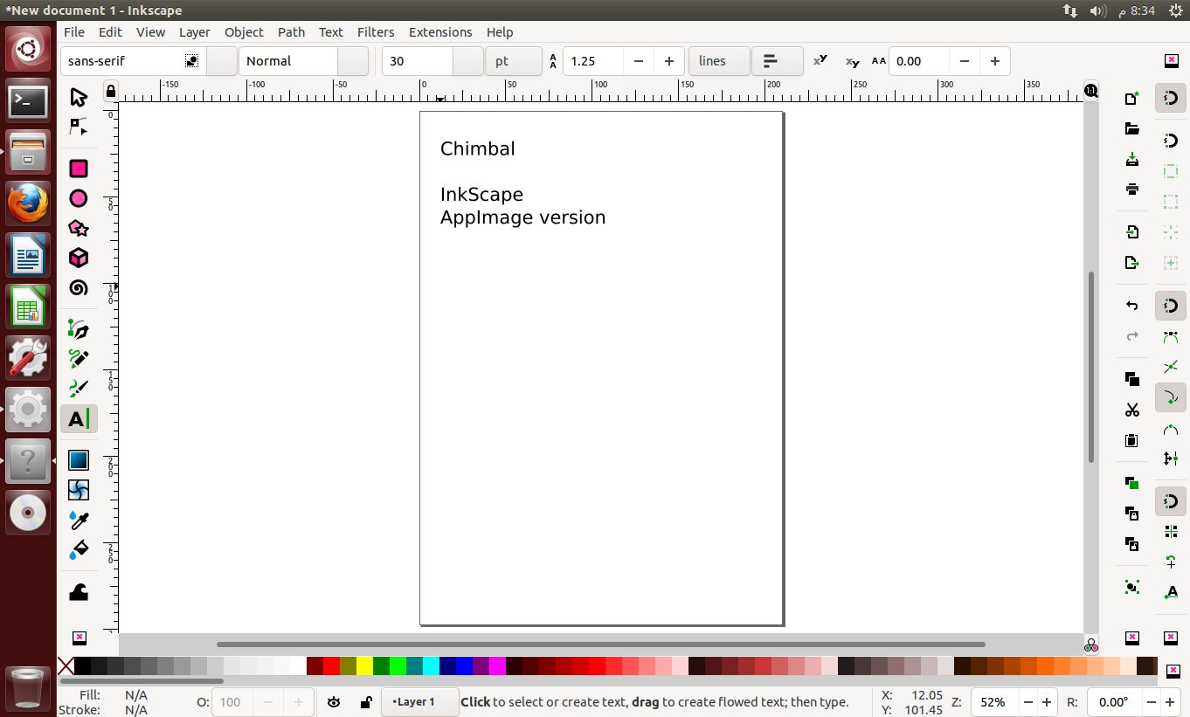Click the Copy icon in commands bar

[1132, 379]
